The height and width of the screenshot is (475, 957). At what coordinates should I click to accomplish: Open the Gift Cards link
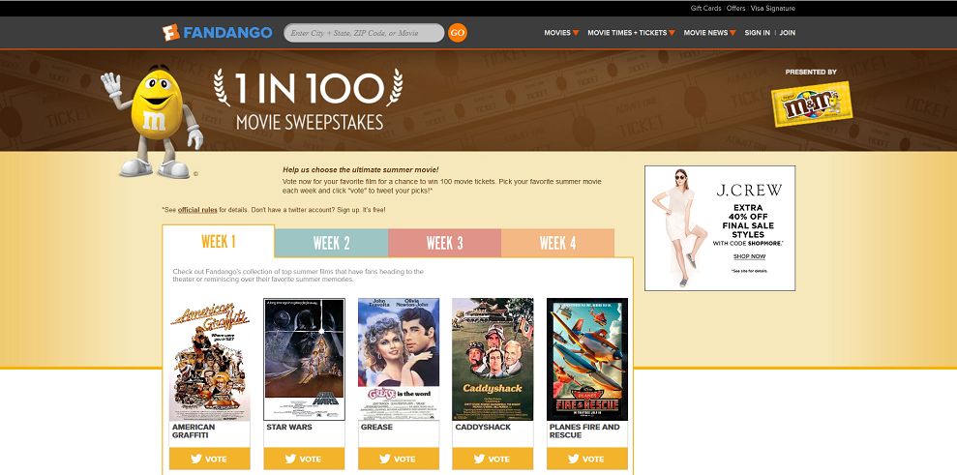click(705, 9)
